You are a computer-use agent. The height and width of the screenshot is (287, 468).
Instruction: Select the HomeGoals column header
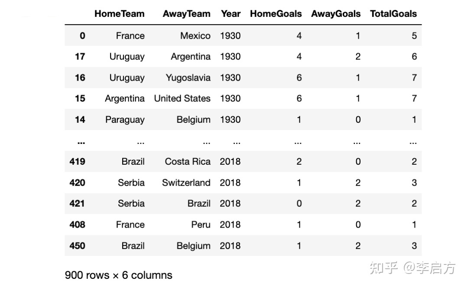[276, 14]
